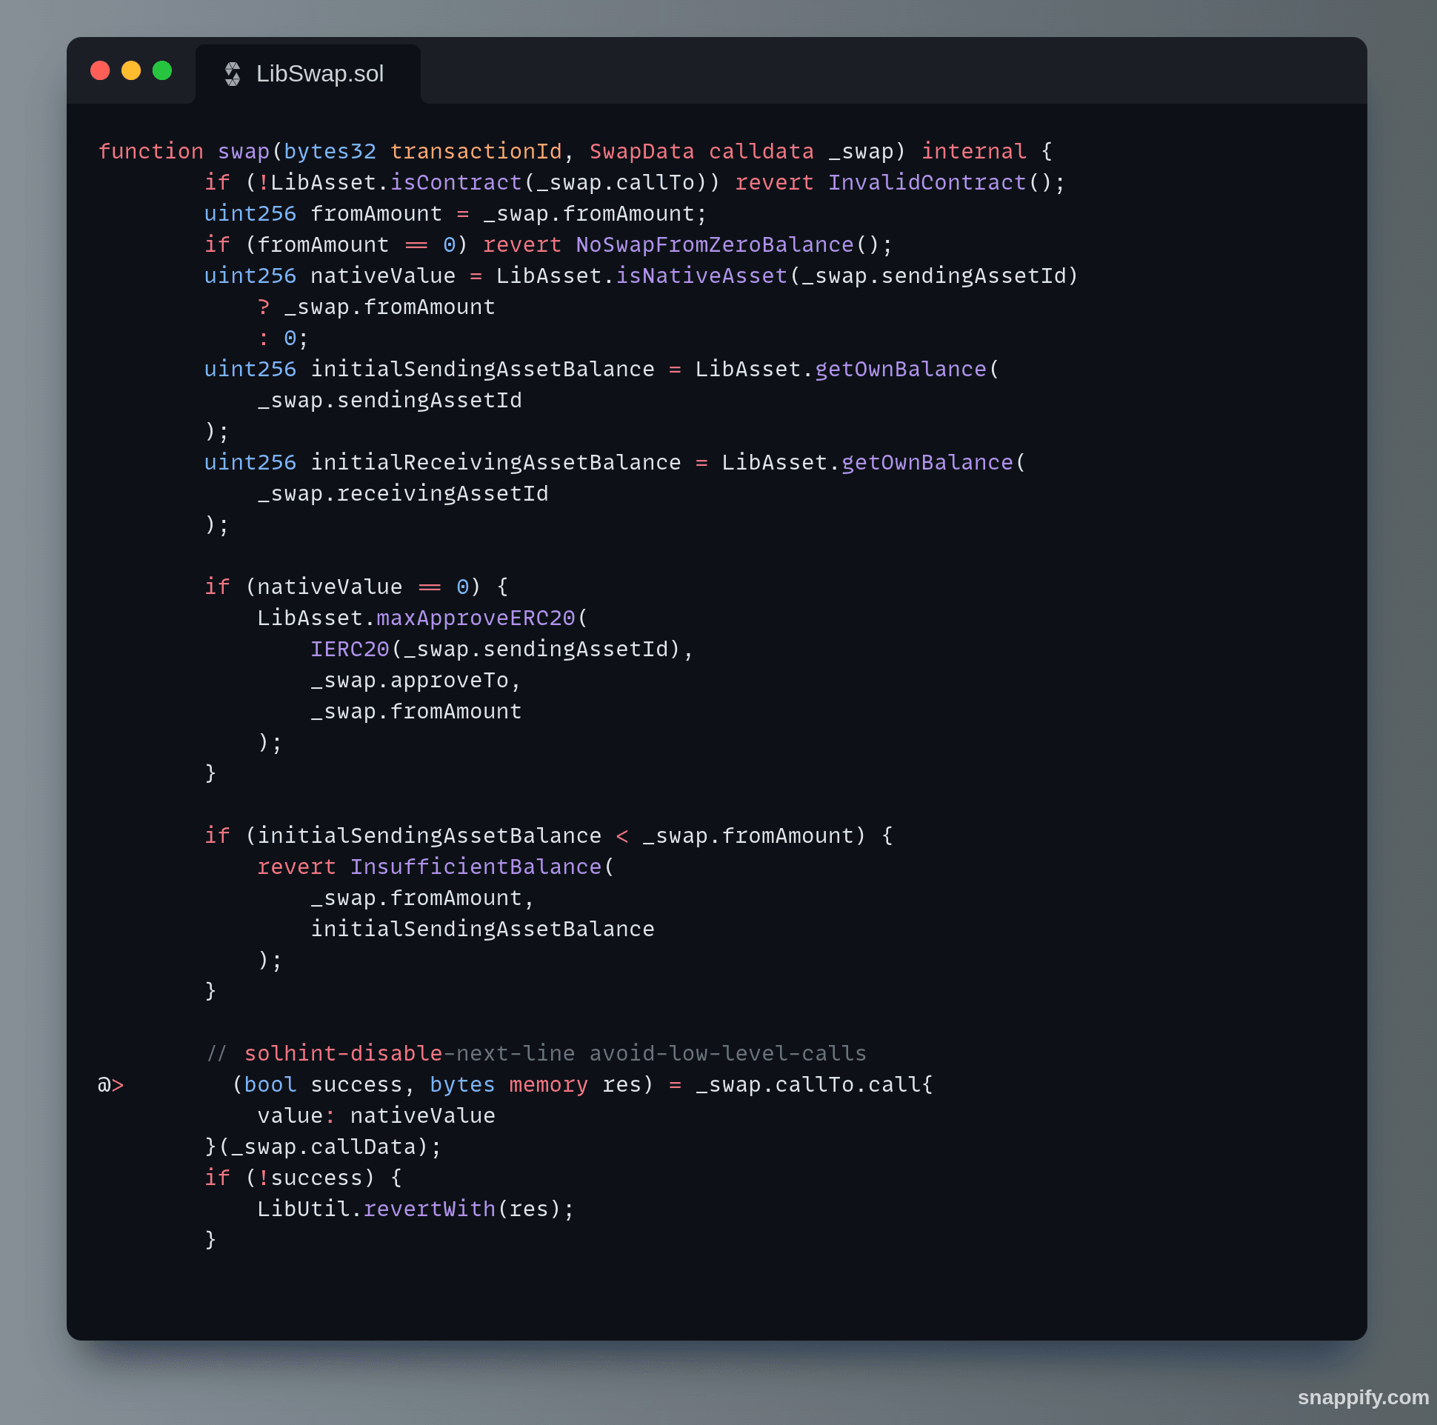Click the first getOwnBalance call
The image size is (1437, 1425).
[x=900, y=369]
